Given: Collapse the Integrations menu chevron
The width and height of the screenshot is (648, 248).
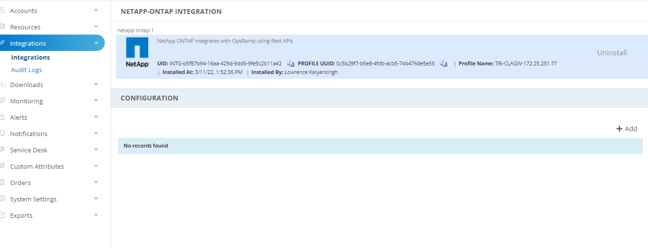Looking at the screenshot, I should click(x=96, y=43).
